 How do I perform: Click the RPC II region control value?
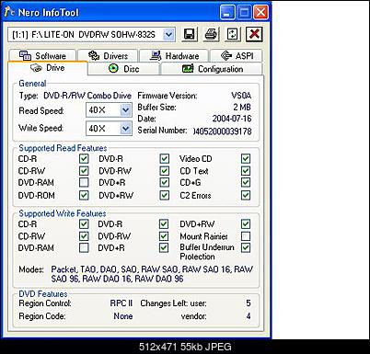(121, 303)
